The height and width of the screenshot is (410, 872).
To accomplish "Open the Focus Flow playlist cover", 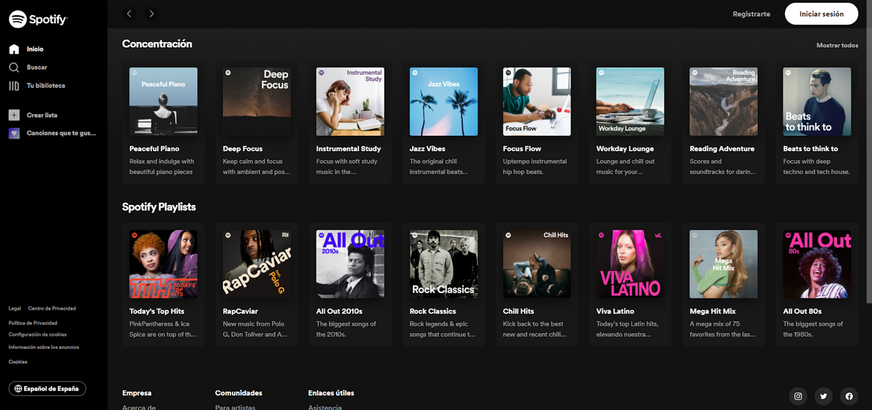I will pos(537,102).
